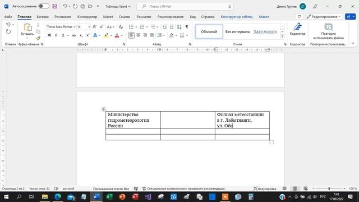Open borders dropdown
This screenshot has height=202, width=359.
pyautogui.click(x=187, y=35)
